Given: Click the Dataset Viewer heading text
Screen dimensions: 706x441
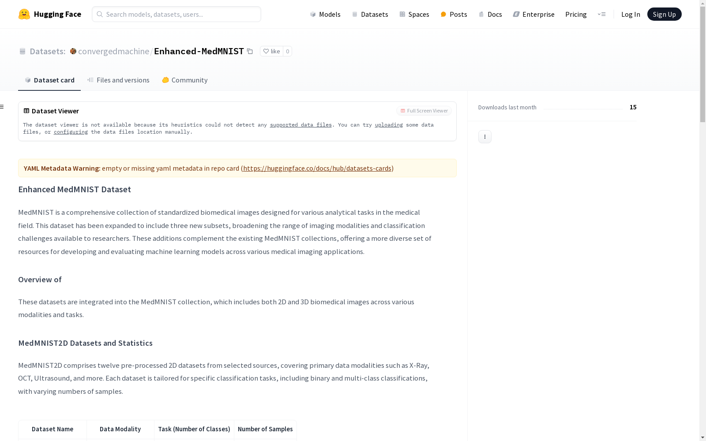Looking at the screenshot, I should coord(55,111).
